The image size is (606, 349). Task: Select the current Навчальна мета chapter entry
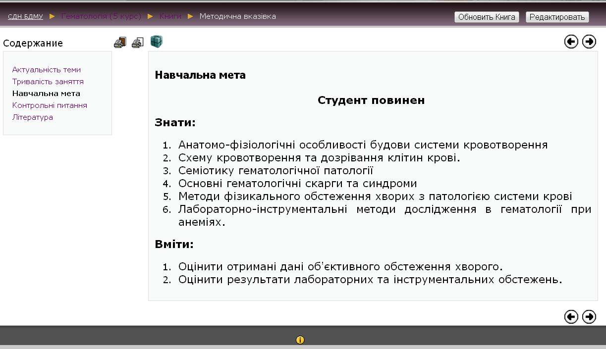point(46,94)
